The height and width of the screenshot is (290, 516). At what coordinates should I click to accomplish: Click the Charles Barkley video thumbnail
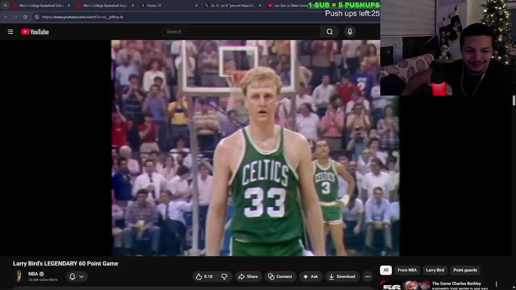[405, 285]
